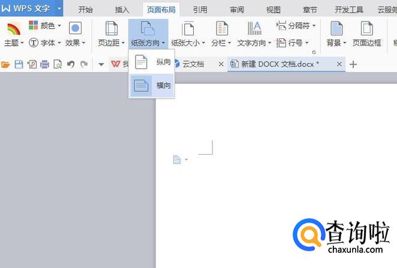Close the 云文档 tab
The image size is (397, 268).
coord(221,64)
